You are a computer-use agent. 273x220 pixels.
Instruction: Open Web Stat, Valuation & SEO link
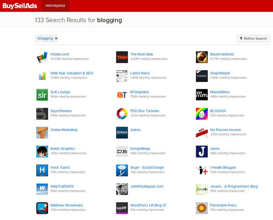(x=72, y=73)
